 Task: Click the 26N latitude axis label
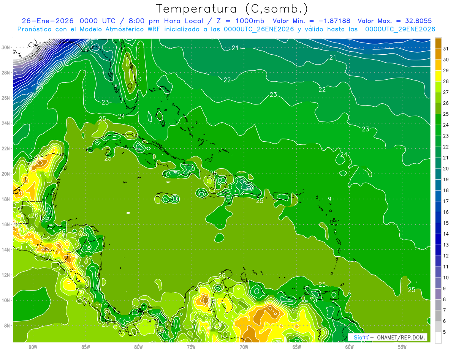point(6,98)
